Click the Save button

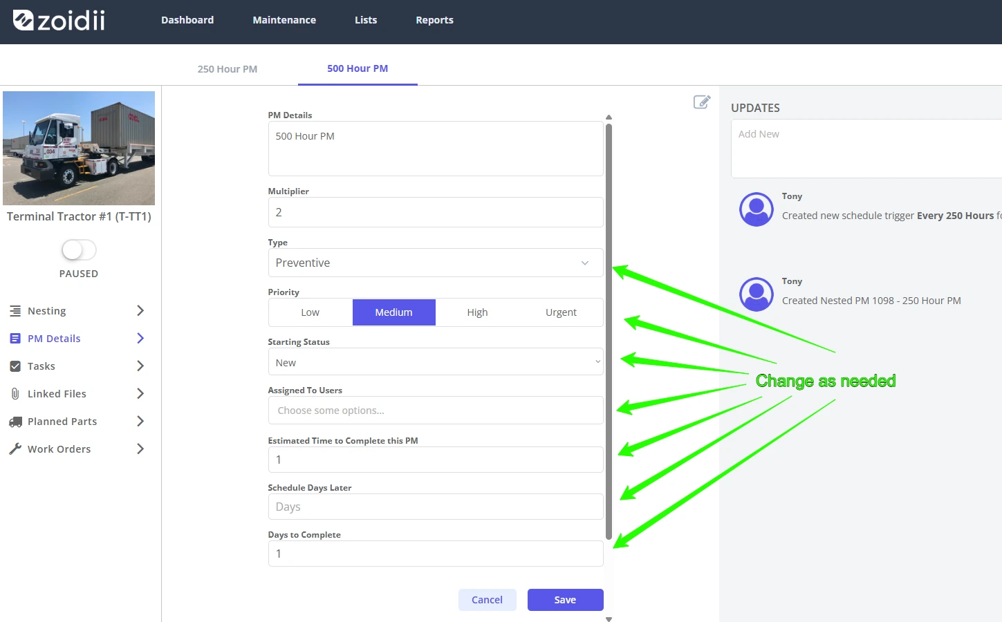(565, 600)
